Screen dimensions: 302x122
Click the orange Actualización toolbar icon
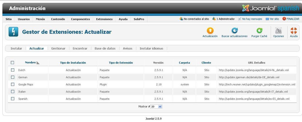(x=210, y=31)
